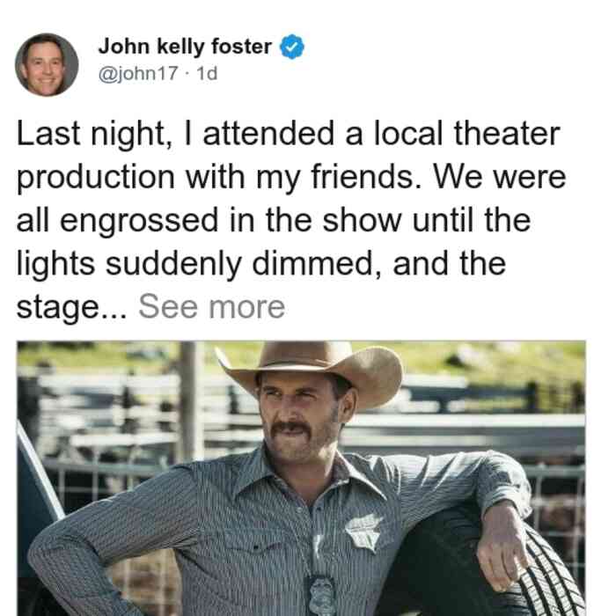This screenshot has height=616, width=616.
Task: Visit the @john17 handle link
Action: point(138,73)
